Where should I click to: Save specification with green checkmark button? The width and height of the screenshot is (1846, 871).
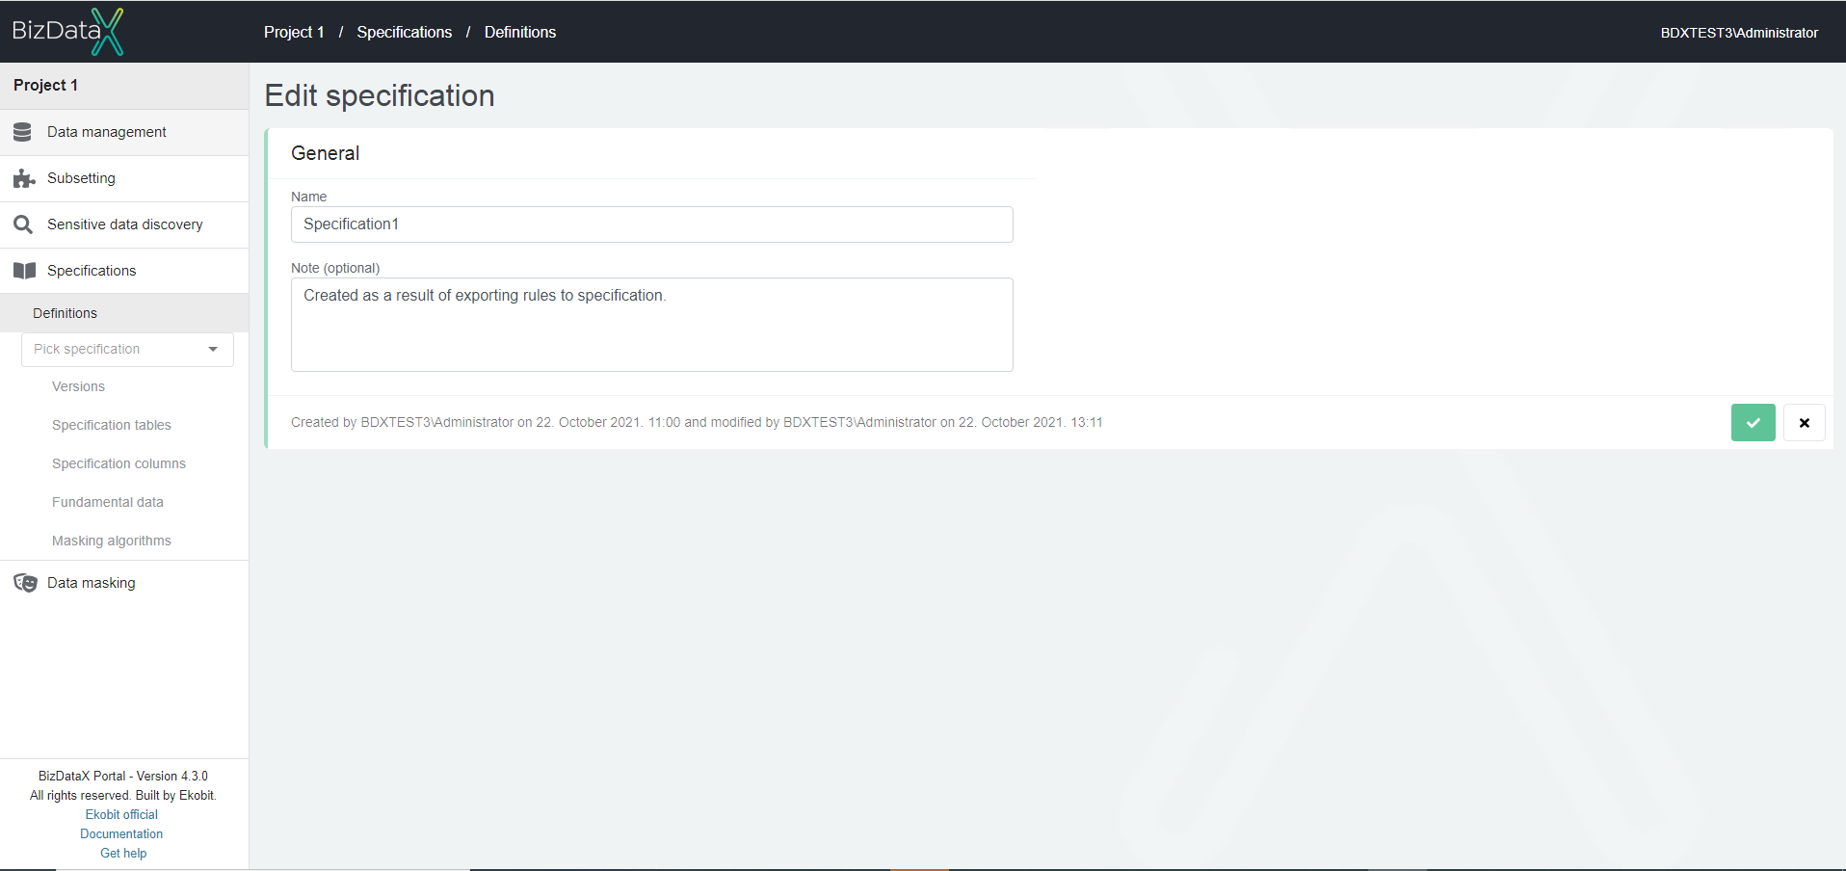click(1753, 422)
